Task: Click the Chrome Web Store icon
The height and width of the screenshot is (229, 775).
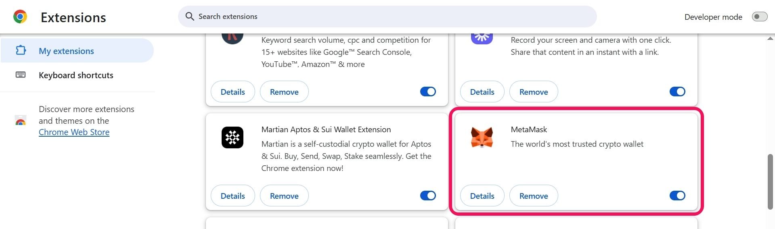Action: tap(21, 121)
